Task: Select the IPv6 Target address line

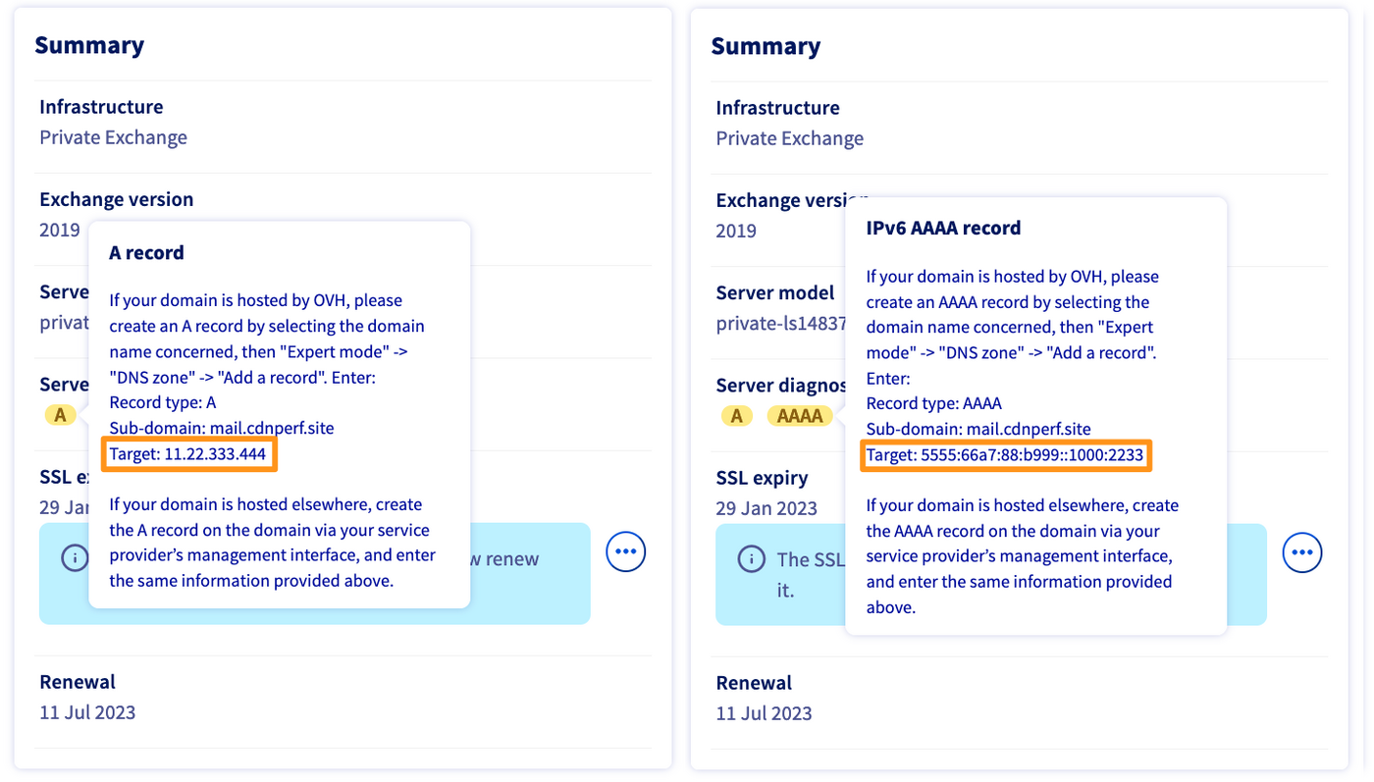Action: pos(1005,455)
